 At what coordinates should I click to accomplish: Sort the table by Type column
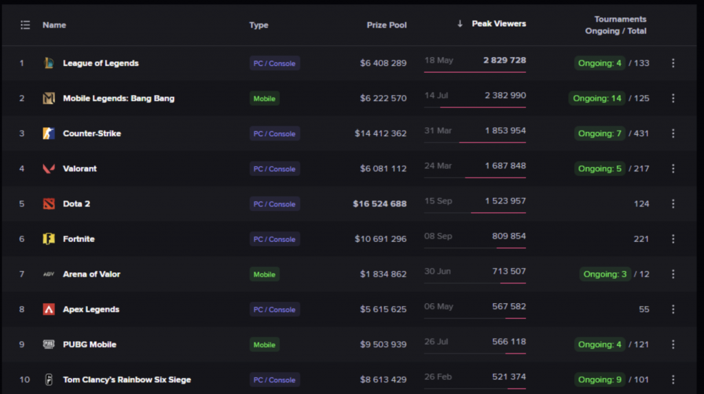(258, 25)
